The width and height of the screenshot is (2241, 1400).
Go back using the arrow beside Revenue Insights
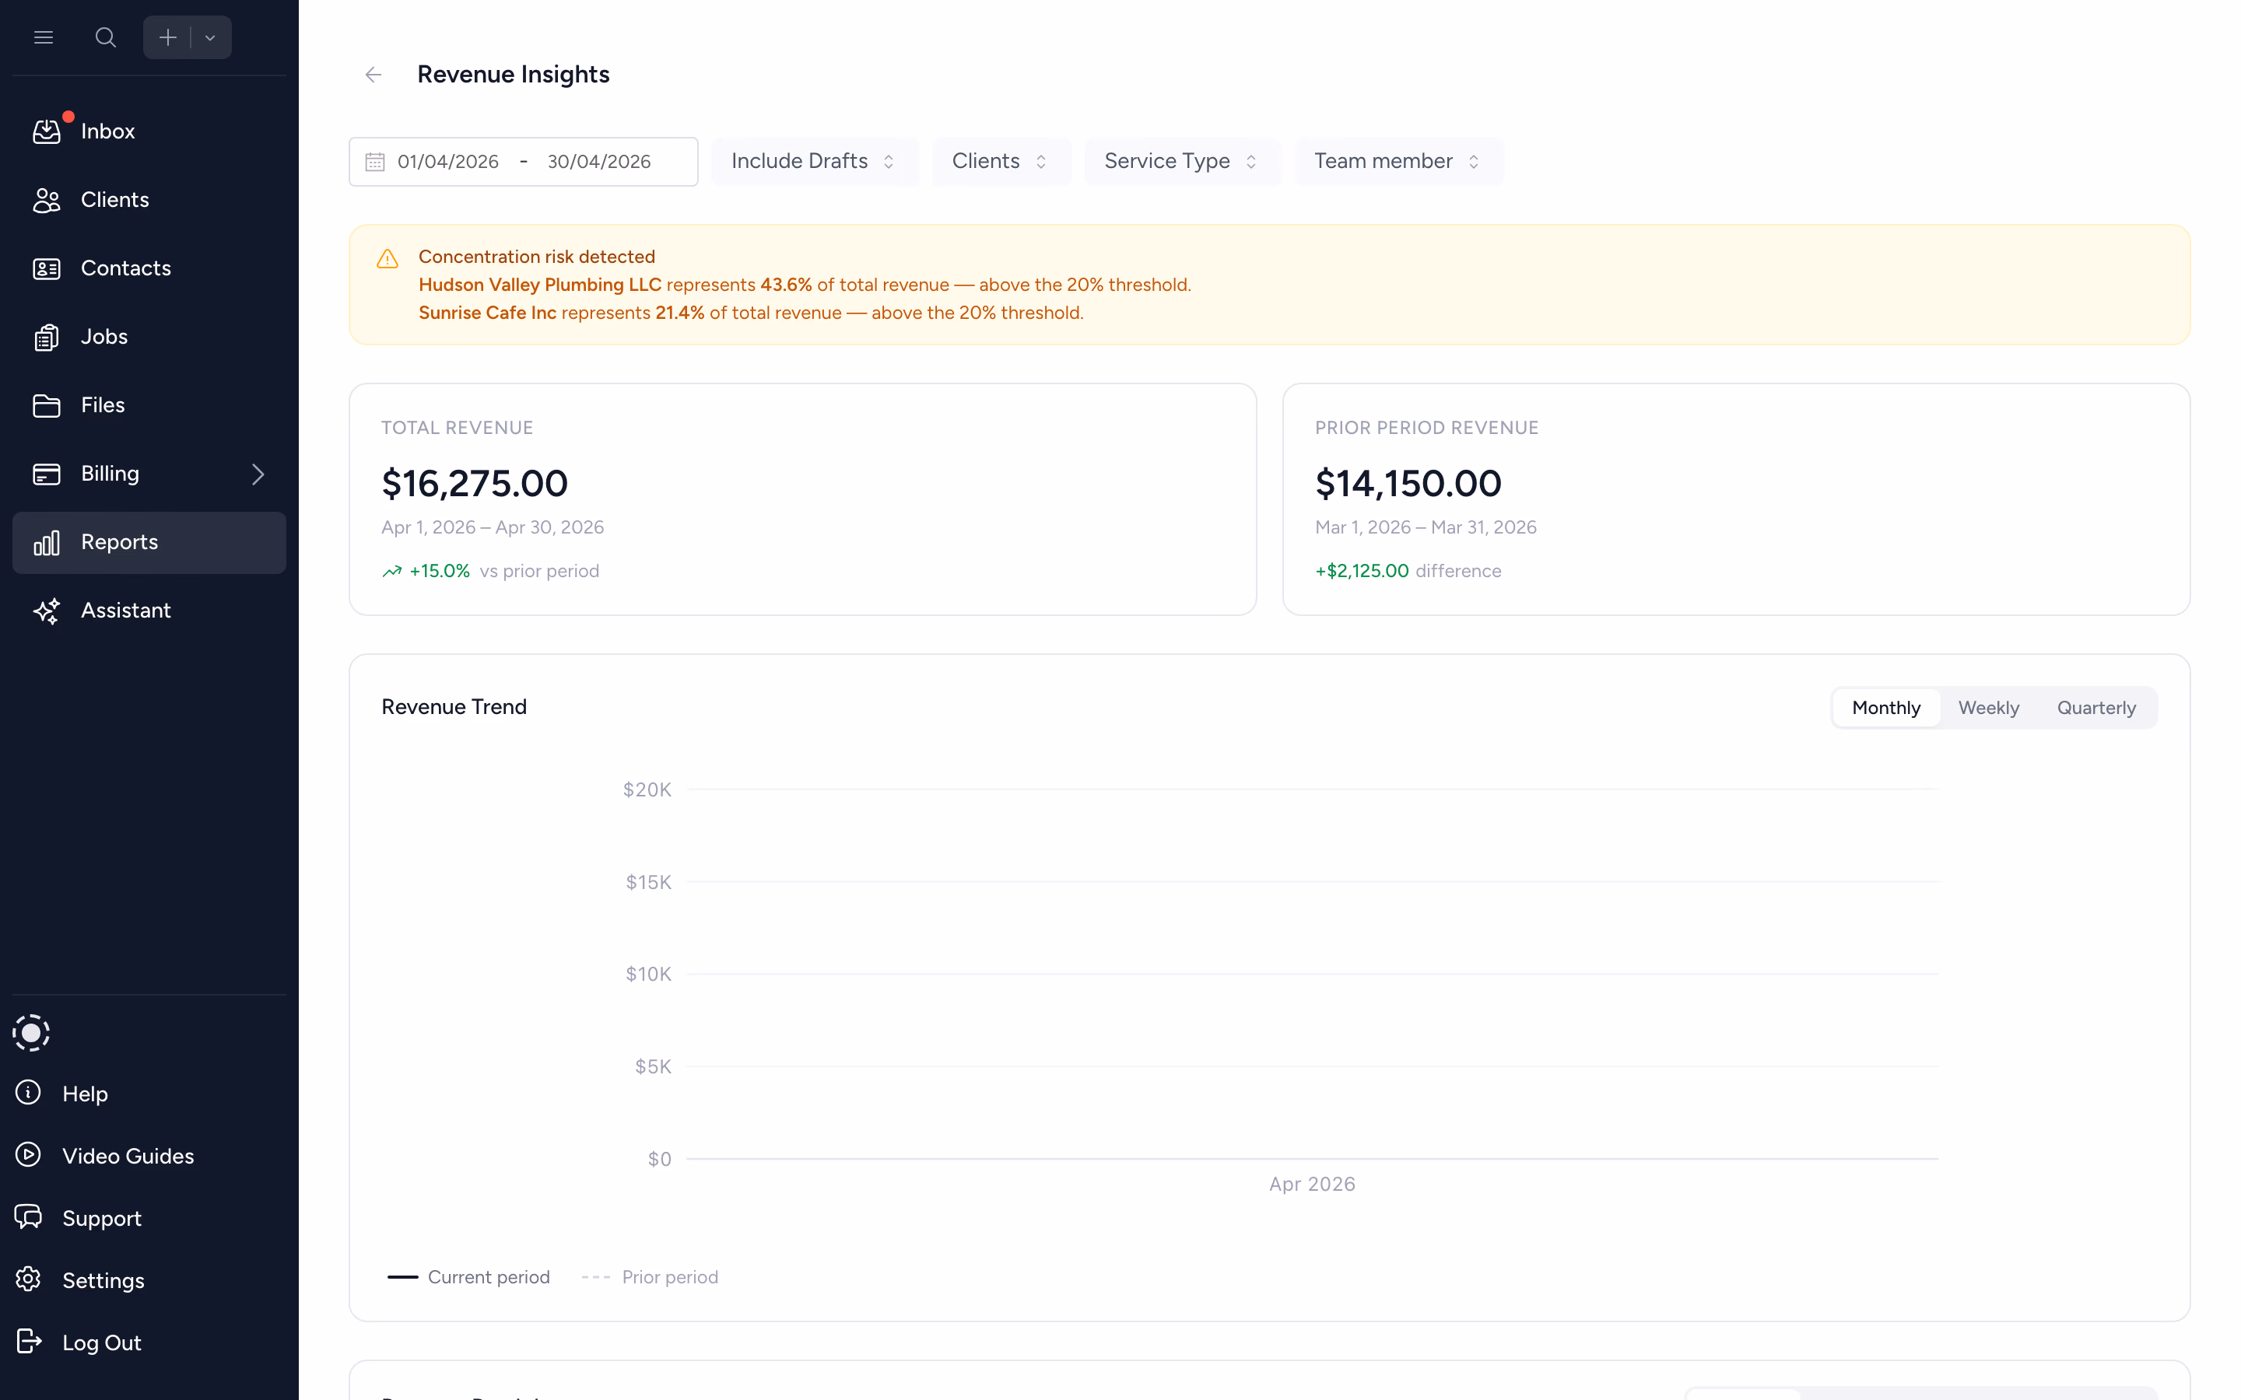[373, 74]
